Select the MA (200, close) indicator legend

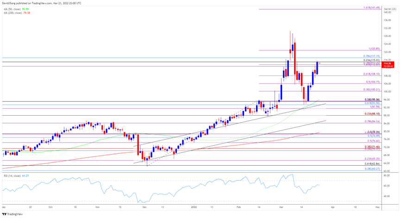(x=17, y=13)
